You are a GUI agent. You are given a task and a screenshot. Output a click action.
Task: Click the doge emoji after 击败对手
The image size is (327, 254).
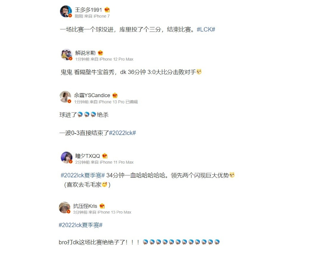tap(199, 72)
